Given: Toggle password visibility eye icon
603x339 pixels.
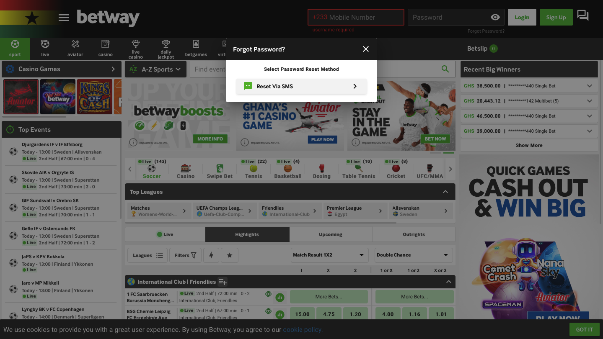Looking at the screenshot, I should (x=495, y=17).
